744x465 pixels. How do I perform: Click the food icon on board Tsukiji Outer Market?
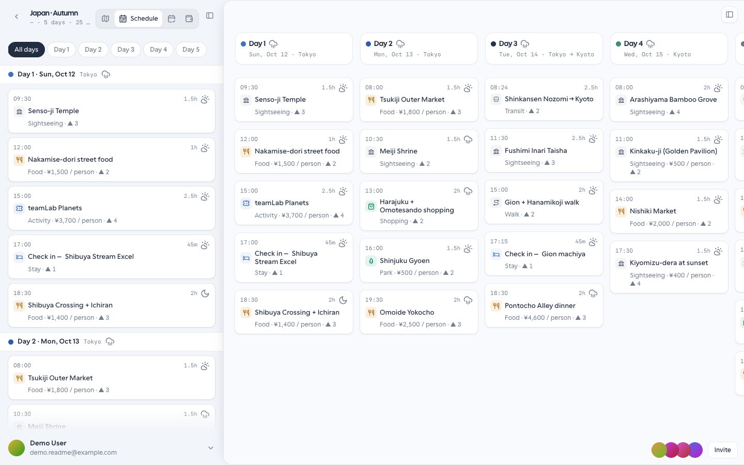(x=371, y=100)
